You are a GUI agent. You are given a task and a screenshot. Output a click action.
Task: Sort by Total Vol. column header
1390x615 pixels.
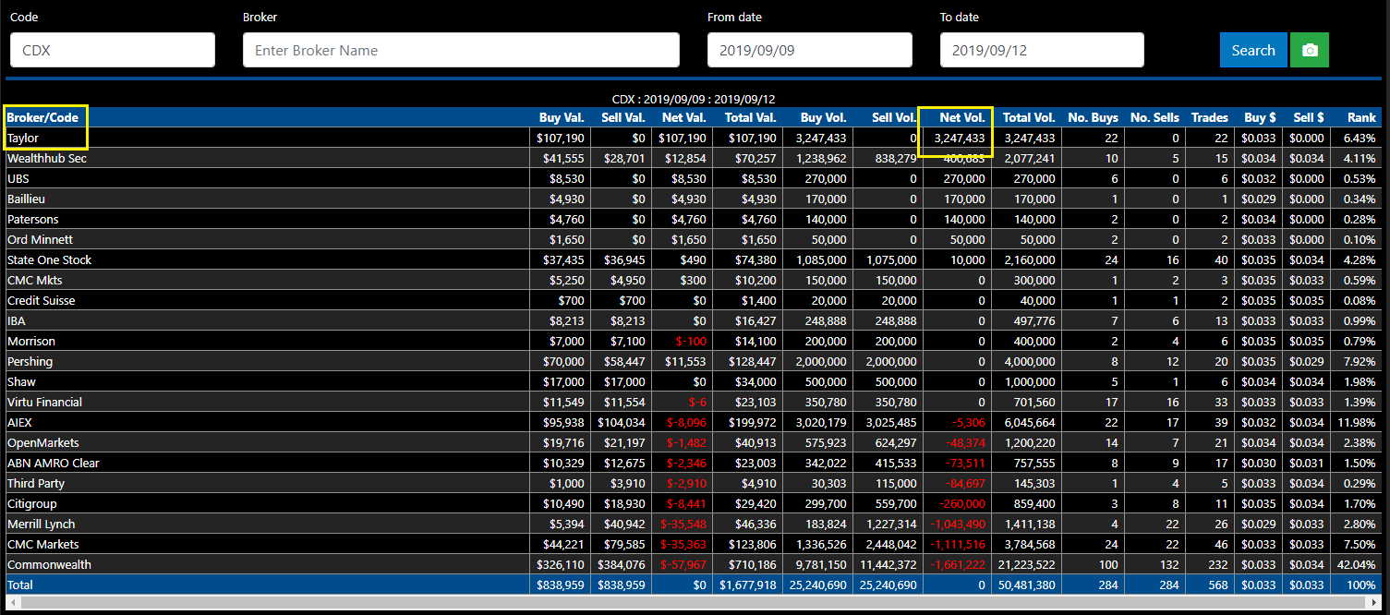click(x=1030, y=117)
